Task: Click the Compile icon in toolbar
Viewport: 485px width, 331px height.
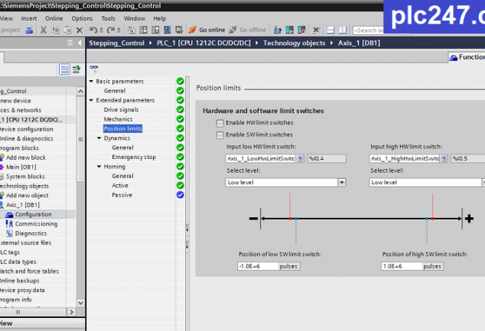Action: coord(132,30)
